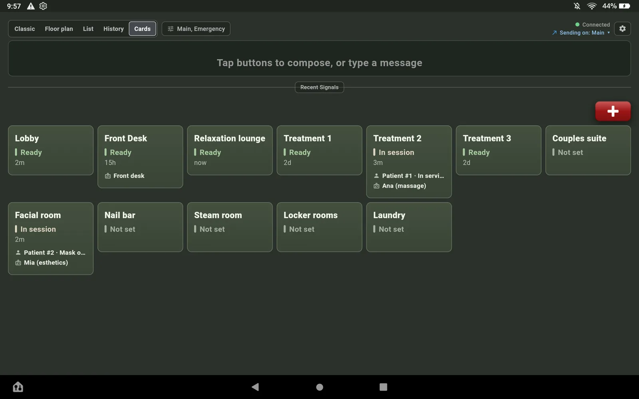Open recent apps via the square button

pyautogui.click(x=383, y=387)
